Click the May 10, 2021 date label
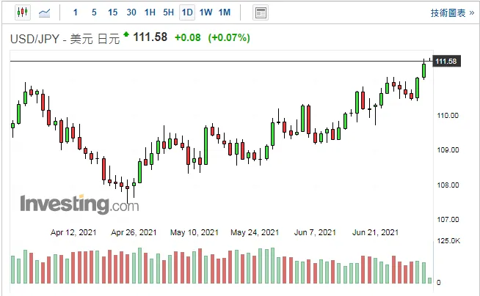 click(x=194, y=232)
